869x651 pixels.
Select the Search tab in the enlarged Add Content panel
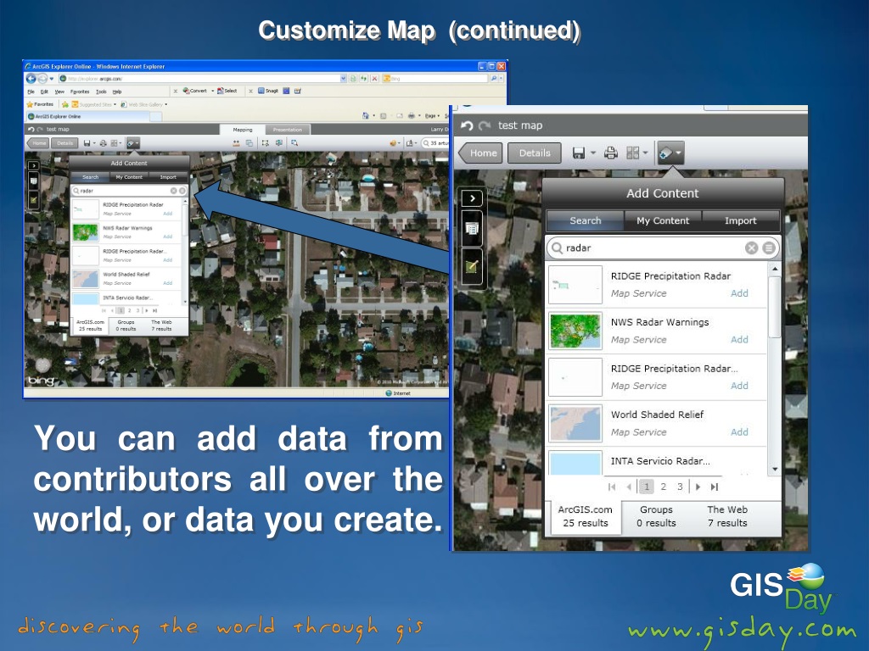point(586,220)
